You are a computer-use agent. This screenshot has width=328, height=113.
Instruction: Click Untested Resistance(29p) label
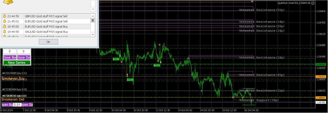tap(262, 26)
